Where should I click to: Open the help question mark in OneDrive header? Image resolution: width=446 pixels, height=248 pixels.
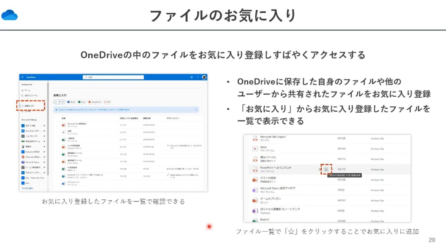198,77
